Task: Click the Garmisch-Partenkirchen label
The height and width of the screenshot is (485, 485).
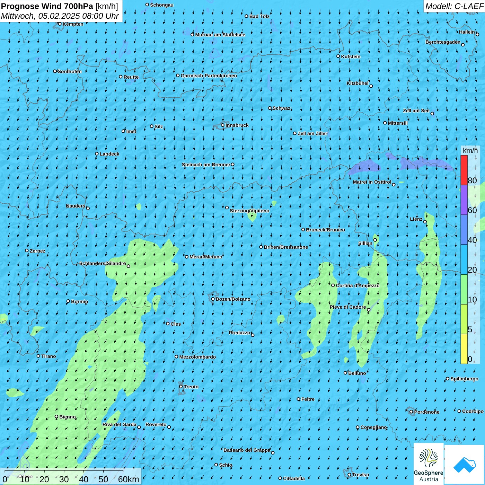Action: (x=209, y=76)
